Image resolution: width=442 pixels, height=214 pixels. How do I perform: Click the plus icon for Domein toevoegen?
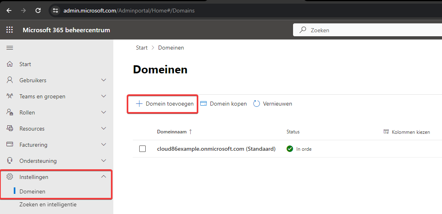pos(139,104)
